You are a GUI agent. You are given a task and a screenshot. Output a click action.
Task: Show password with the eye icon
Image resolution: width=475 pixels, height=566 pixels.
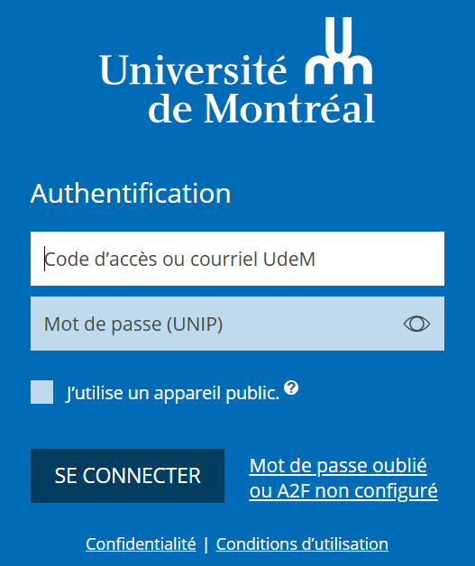pos(416,324)
